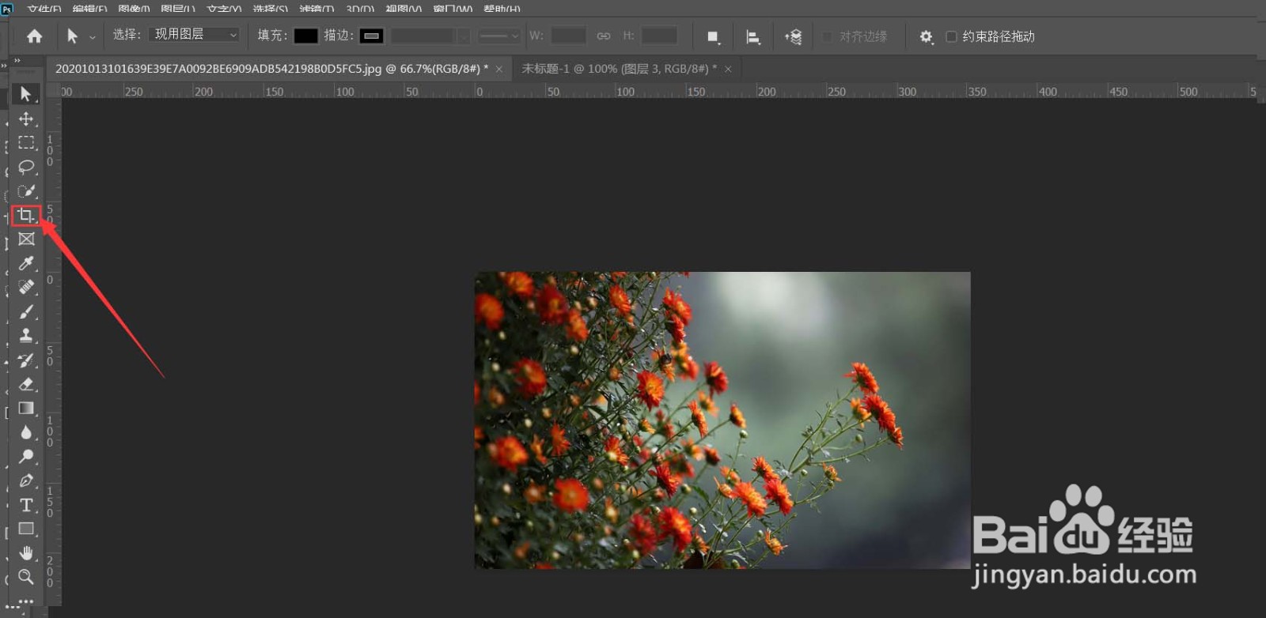Open the gear options in options bar
The height and width of the screenshot is (618, 1266).
click(926, 36)
